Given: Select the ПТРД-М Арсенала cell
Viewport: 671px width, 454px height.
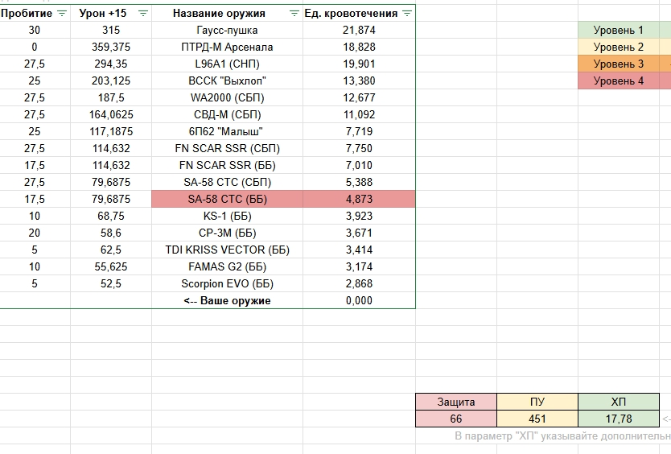Looking at the screenshot, I should 227,47.
